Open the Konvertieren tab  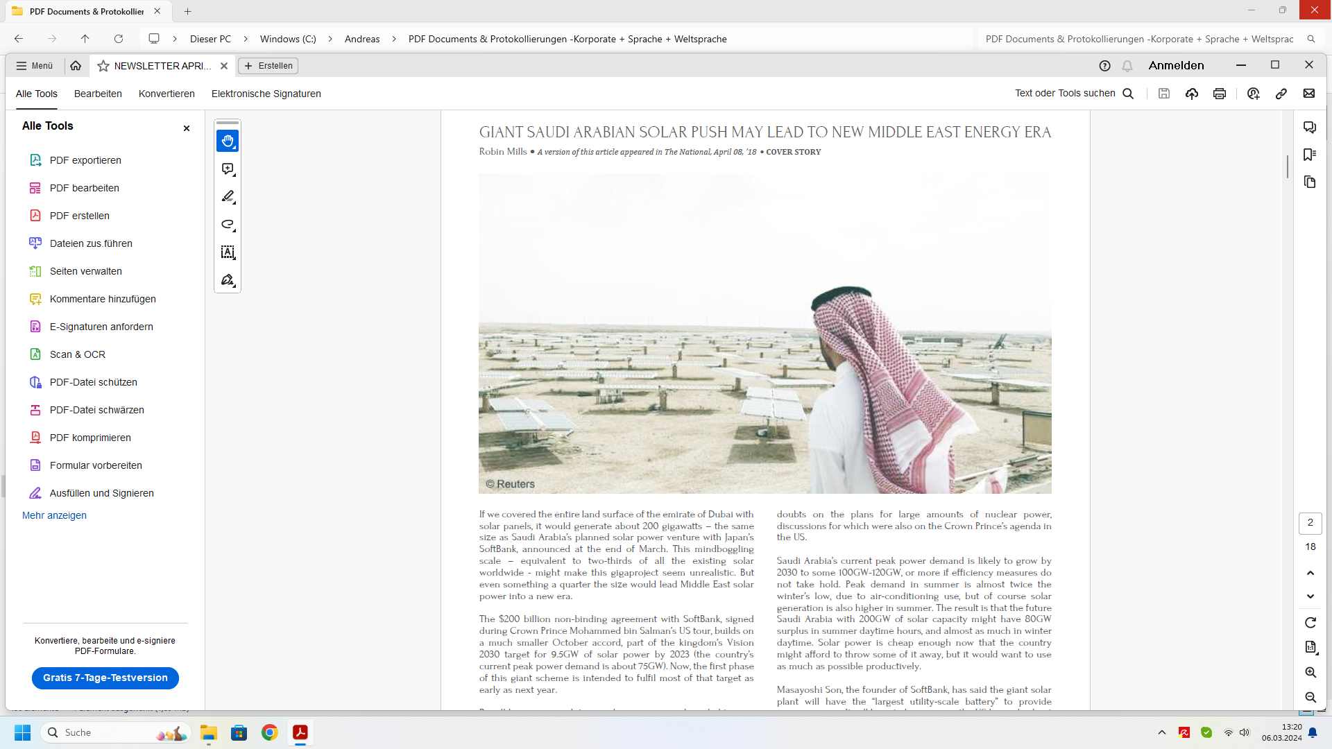[x=166, y=94]
